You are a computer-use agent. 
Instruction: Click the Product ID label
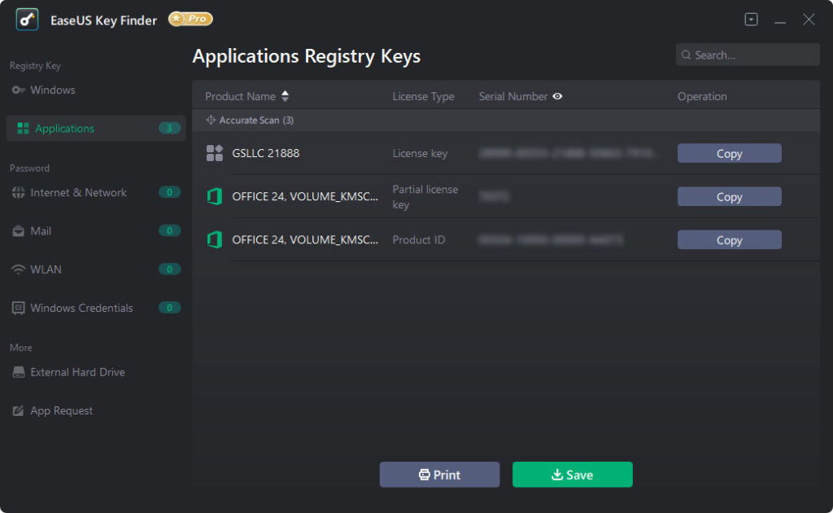point(419,239)
